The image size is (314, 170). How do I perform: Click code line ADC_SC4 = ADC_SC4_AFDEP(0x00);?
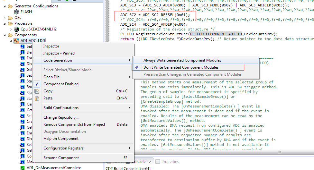coord(154,24)
